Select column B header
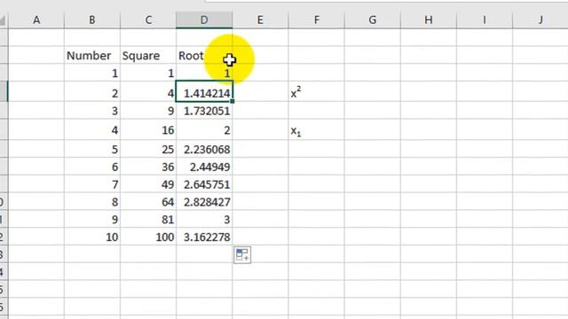The image size is (568, 319). 92,19
